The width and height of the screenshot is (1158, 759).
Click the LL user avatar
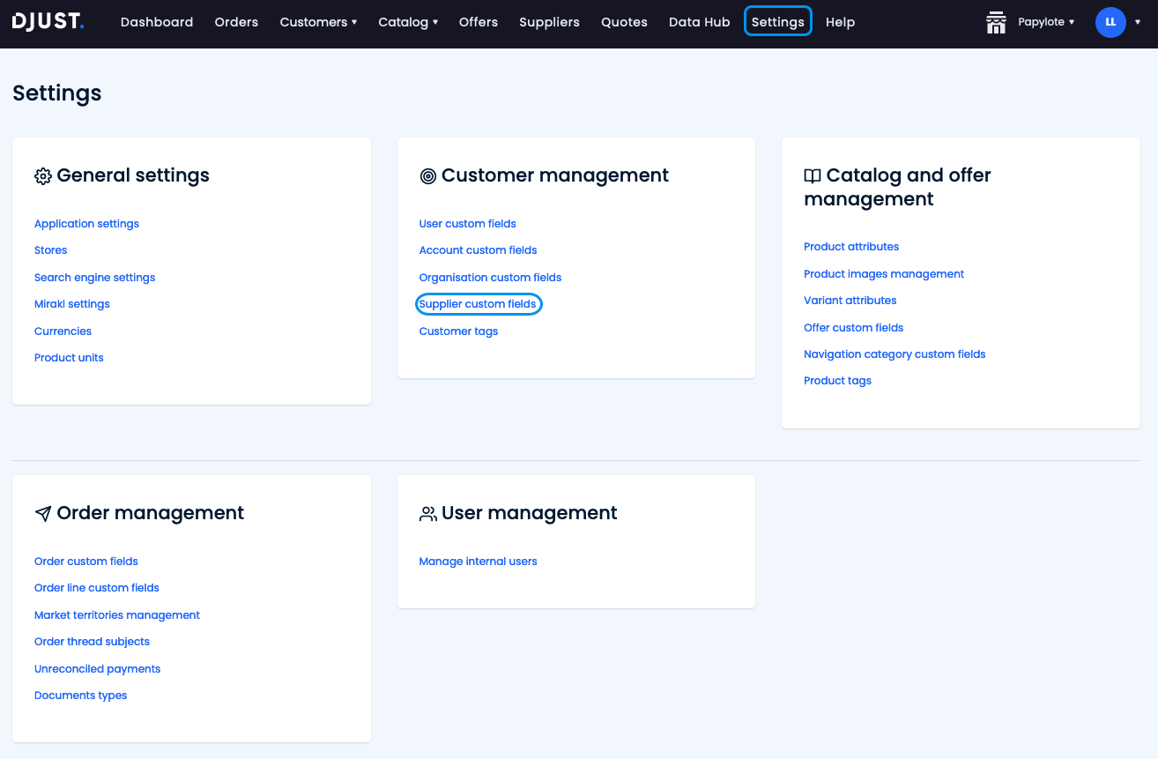[1110, 22]
